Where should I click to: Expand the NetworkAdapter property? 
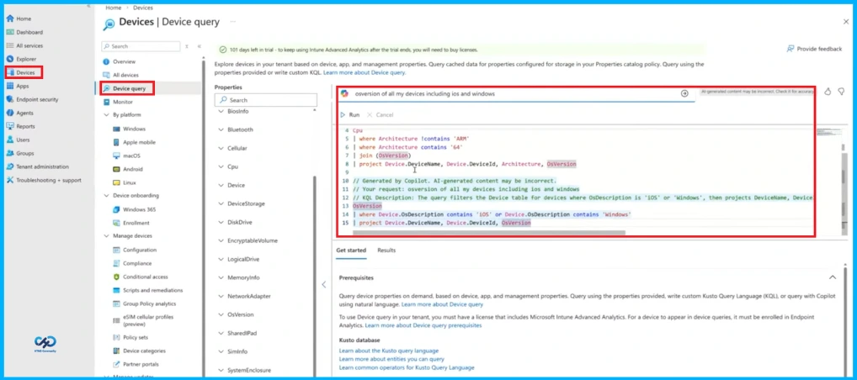221,296
